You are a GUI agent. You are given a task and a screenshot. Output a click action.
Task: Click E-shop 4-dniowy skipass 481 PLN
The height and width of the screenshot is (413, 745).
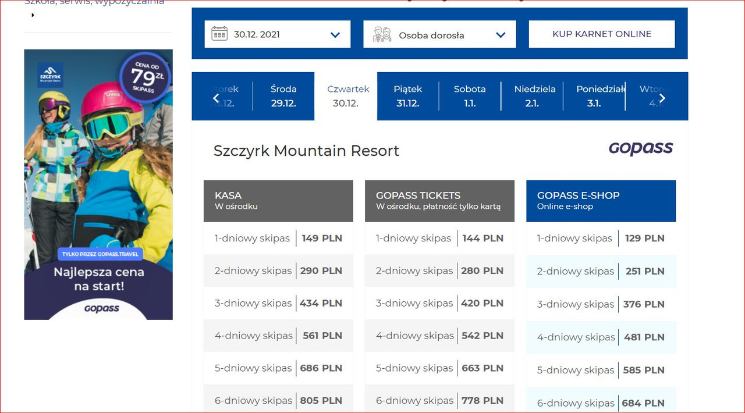point(601,337)
